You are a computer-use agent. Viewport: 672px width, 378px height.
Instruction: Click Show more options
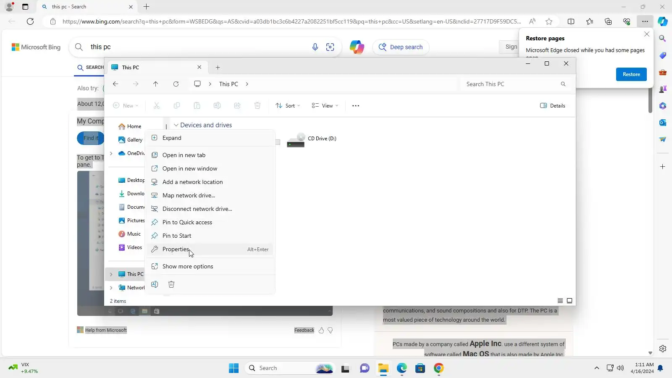point(210,266)
